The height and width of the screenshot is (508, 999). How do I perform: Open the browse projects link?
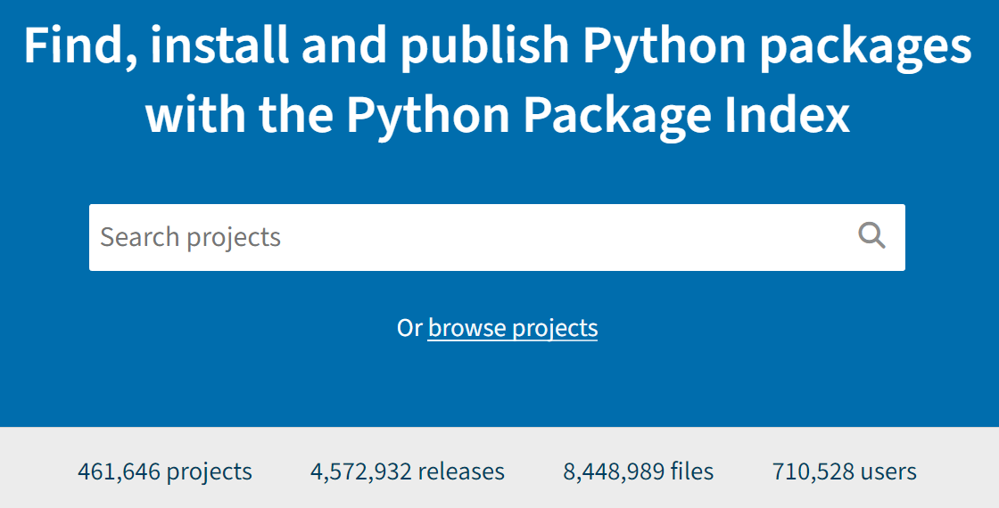tap(512, 328)
